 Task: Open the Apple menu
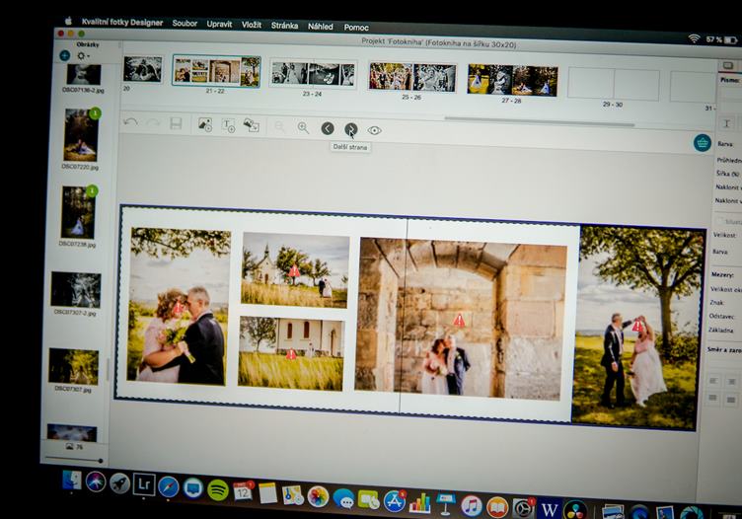tap(68, 21)
